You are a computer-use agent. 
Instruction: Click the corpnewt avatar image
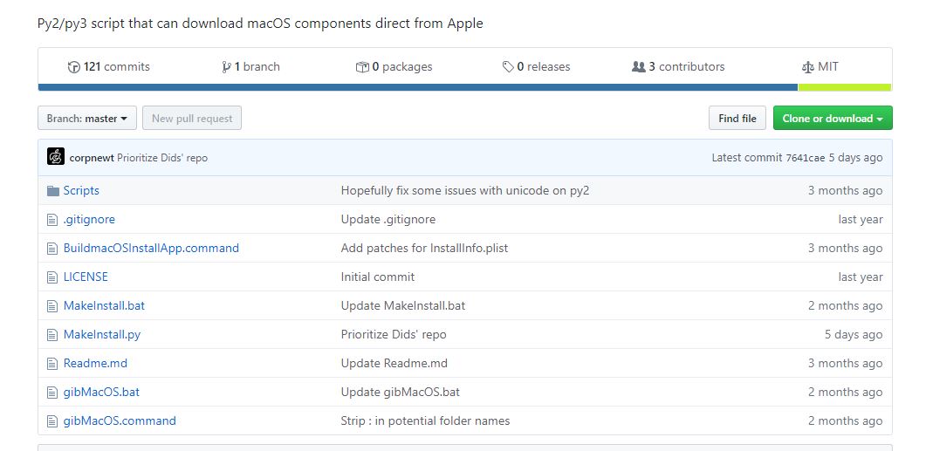[56, 157]
